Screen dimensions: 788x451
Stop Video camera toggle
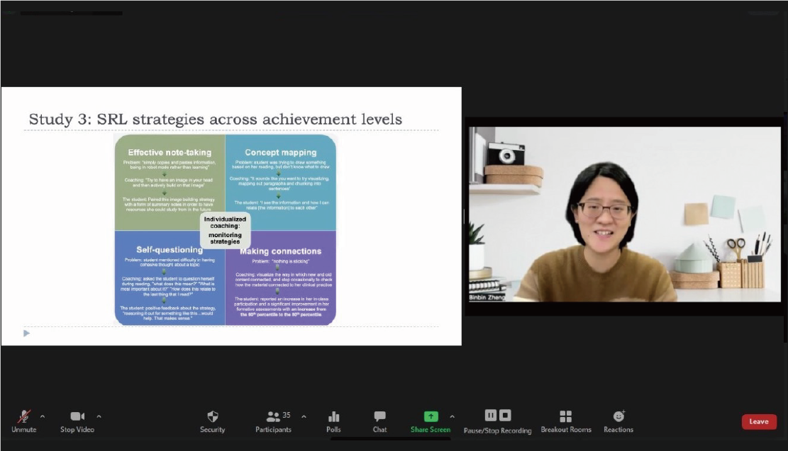coord(77,417)
